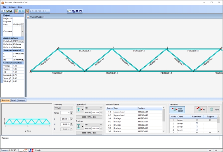The image size is (223, 152).
Task: Open the Bracings HD profile dropdown
Action: [x=93, y=125]
